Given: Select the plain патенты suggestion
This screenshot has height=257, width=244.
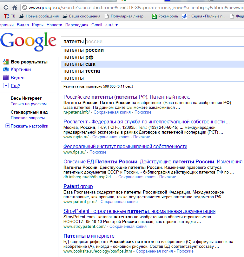Looking at the screenshot, I should pos(152,78).
